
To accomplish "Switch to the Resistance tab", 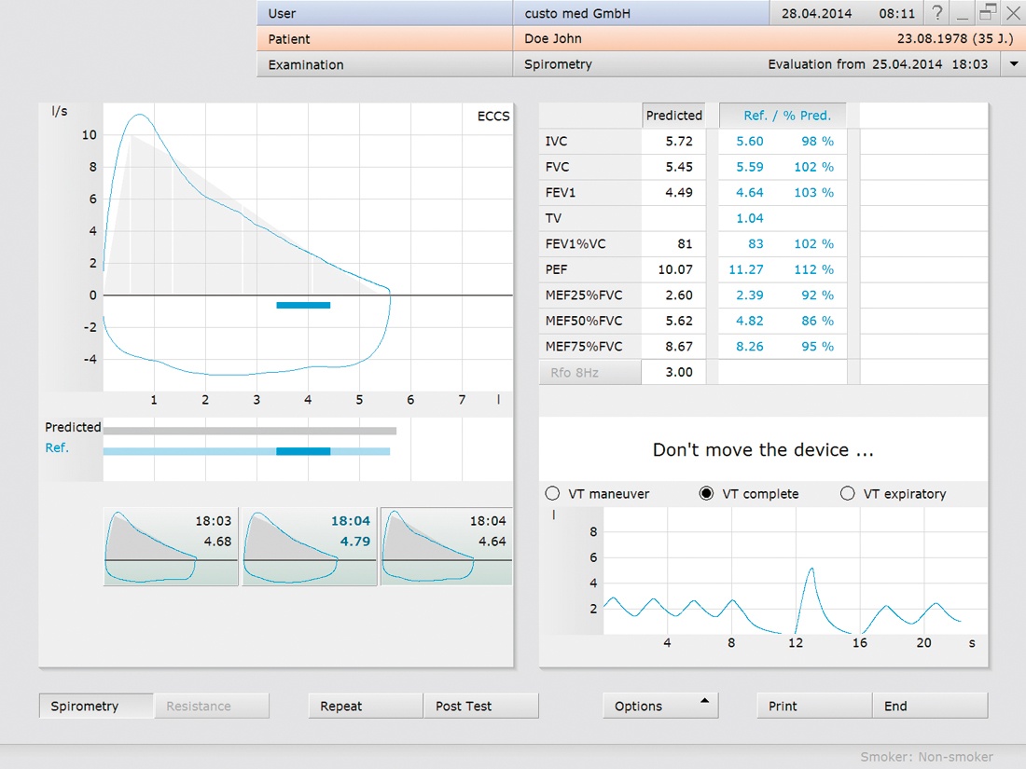I will point(212,707).
